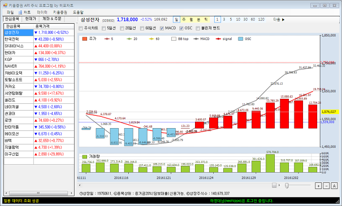
Task: Select interval 30
Action: tap(245, 19)
